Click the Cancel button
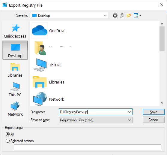The height and width of the screenshot is (155, 167). (154, 120)
